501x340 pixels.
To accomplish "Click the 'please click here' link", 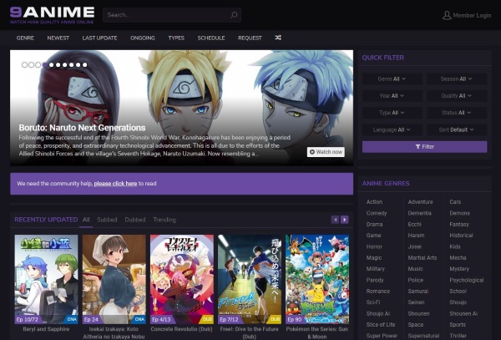I will click(115, 183).
